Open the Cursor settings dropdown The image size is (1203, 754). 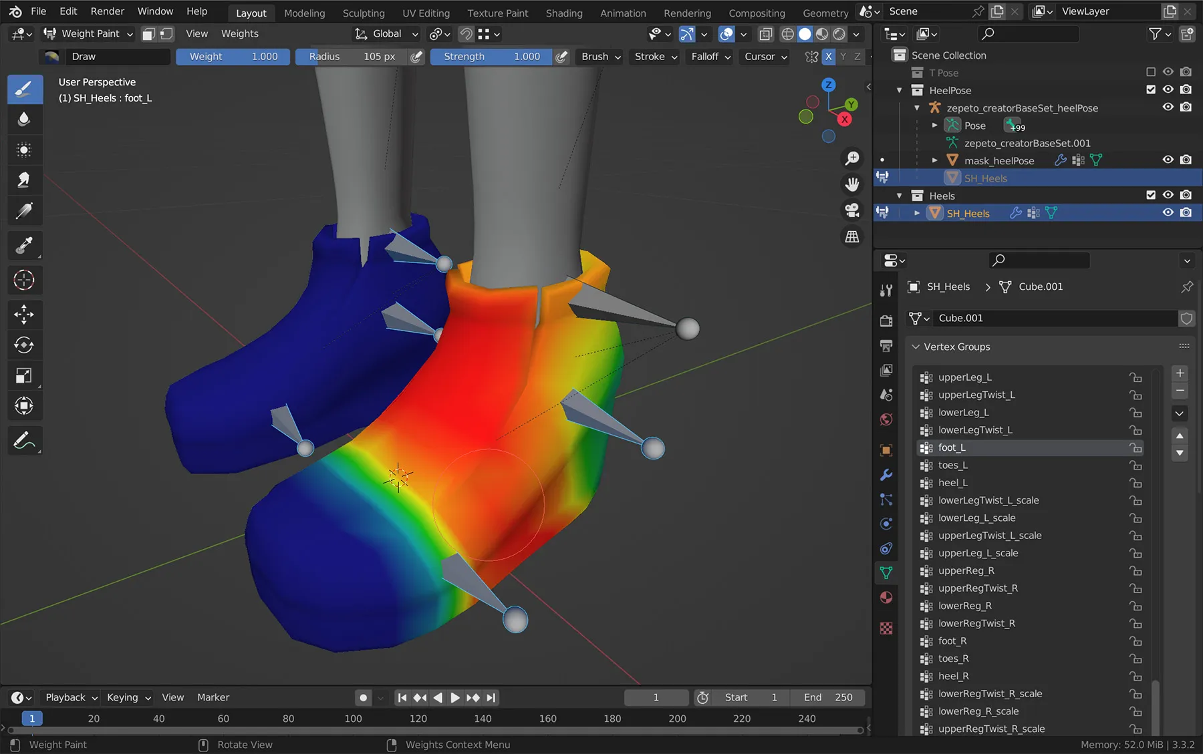click(766, 57)
